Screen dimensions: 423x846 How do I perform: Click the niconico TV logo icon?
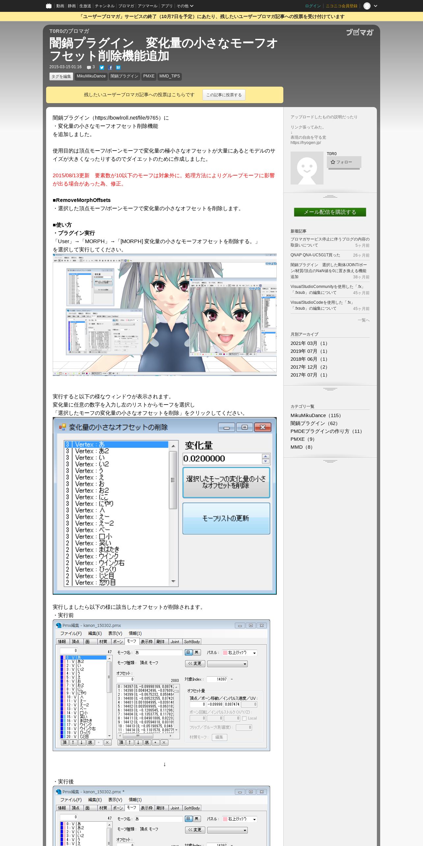pyautogui.click(x=49, y=6)
